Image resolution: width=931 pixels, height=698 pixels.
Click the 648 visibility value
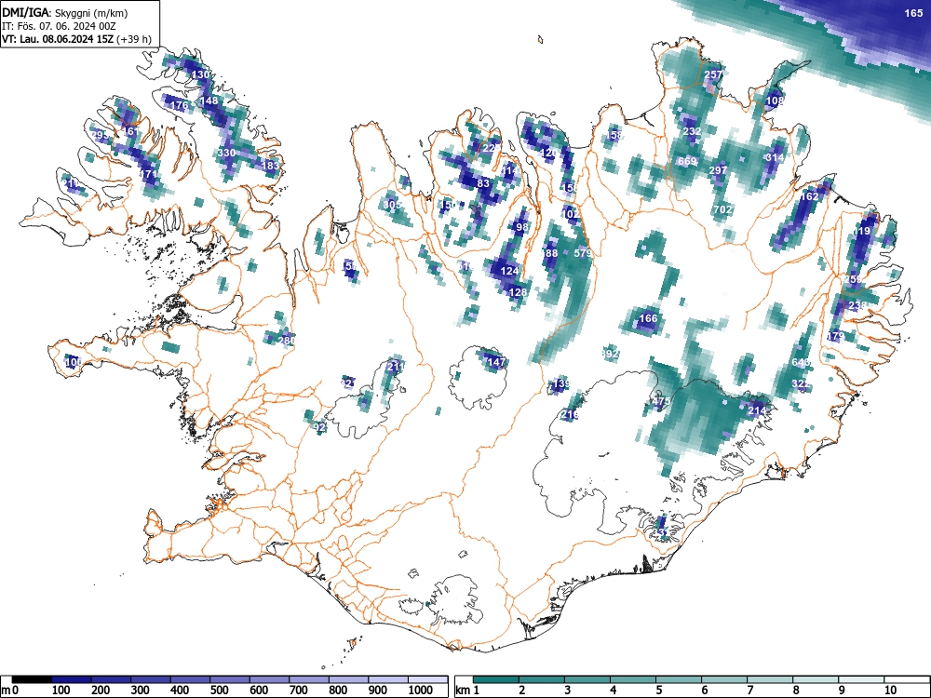pyautogui.click(x=801, y=363)
